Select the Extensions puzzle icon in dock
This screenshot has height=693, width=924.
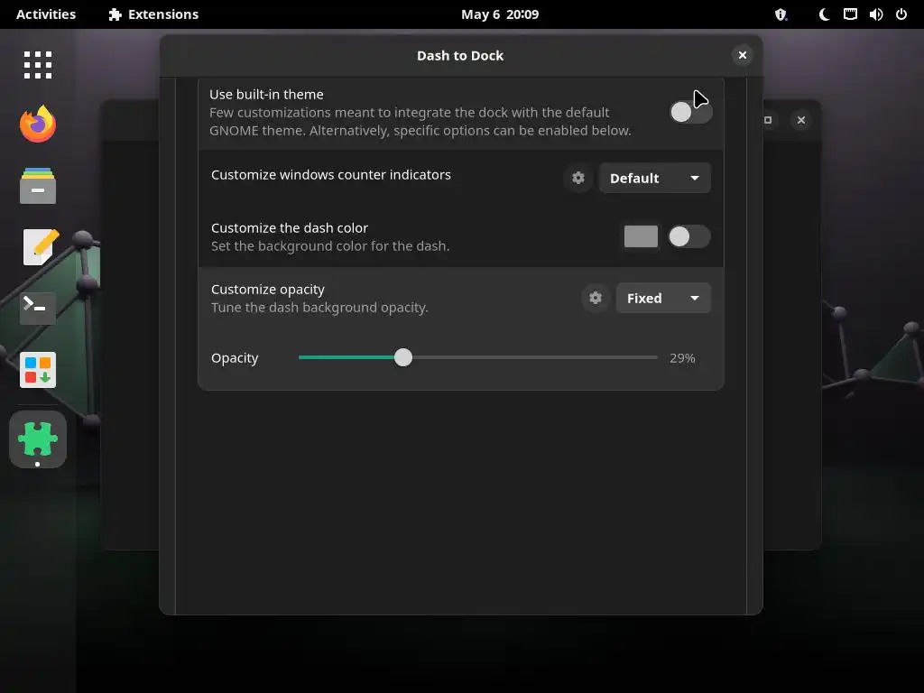pyautogui.click(x=38, y=439)
